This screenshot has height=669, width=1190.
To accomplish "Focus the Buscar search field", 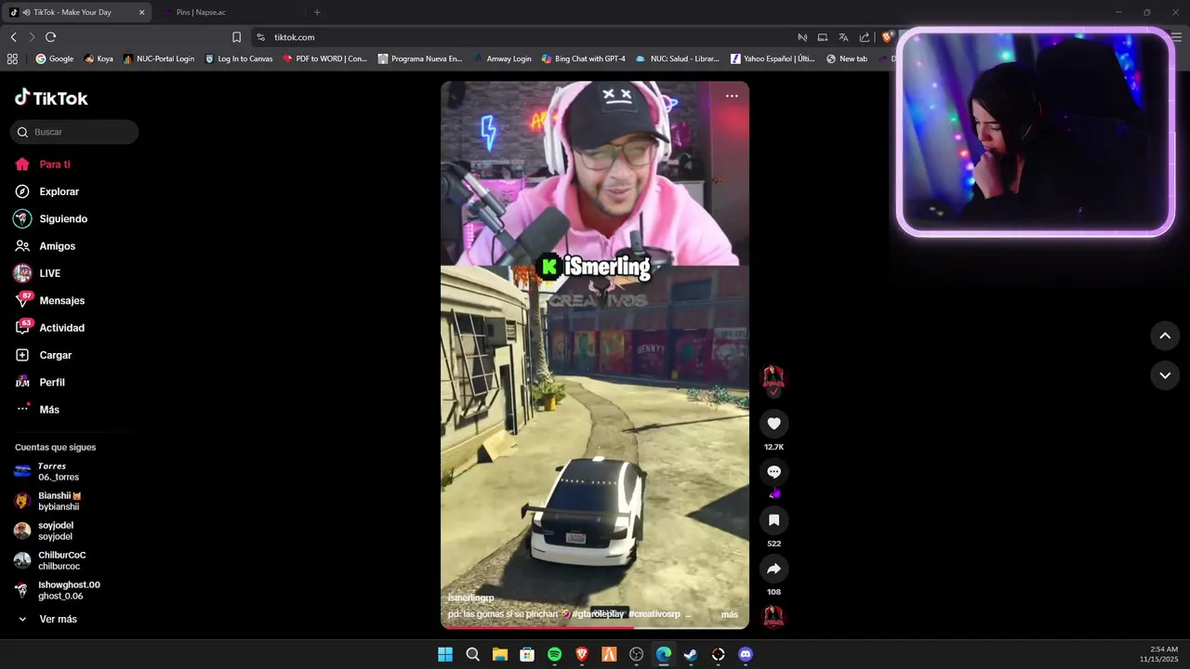I will 74,132.
